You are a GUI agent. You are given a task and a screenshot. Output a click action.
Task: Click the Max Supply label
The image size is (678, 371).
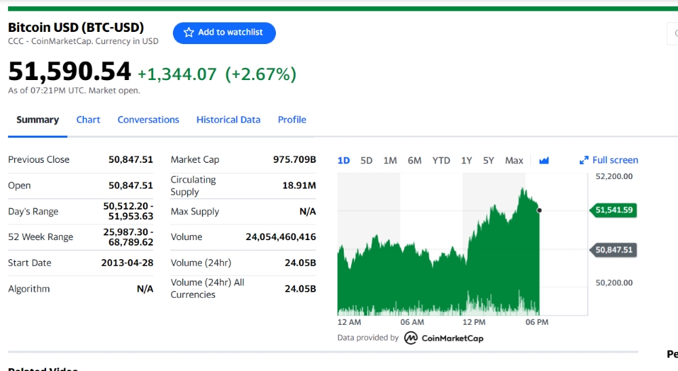tap(195, 212)
